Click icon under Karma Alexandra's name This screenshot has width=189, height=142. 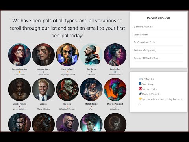[19, 72]
